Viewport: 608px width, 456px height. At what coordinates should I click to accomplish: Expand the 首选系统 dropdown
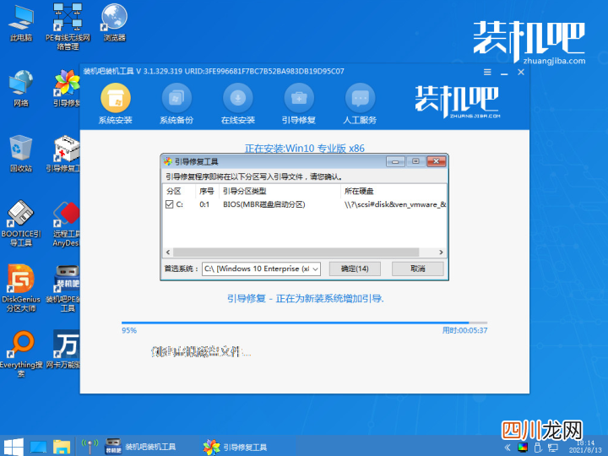click(316, 269)
